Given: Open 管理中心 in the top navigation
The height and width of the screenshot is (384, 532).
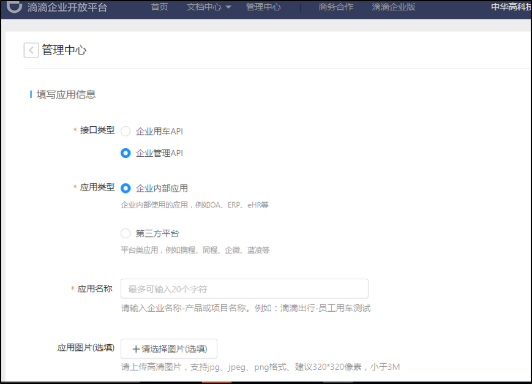Looking at the screenshot, I should (x=263, y=7).
